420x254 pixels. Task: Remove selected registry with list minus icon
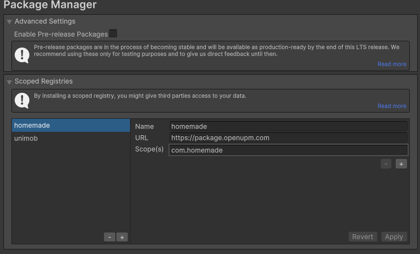(110, 238)
